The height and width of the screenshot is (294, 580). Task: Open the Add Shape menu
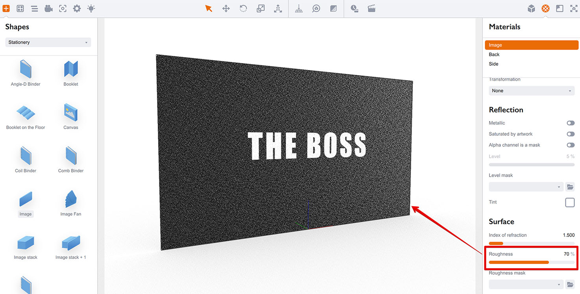6,8
